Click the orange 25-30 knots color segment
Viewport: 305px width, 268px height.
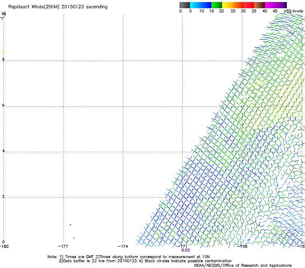(x=238, y=5)
